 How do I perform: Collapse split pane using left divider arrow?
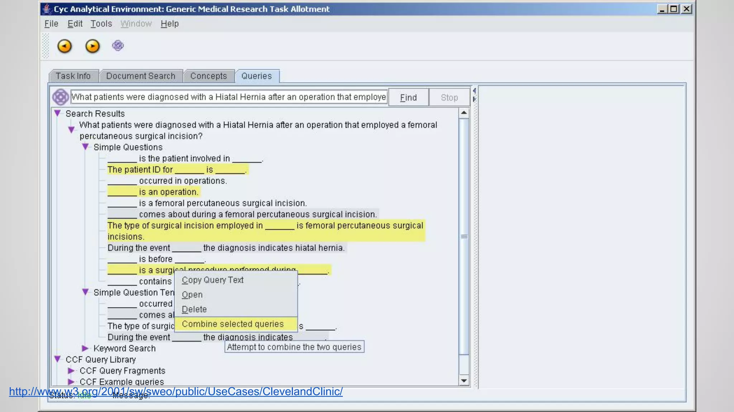tap(474, 91)
